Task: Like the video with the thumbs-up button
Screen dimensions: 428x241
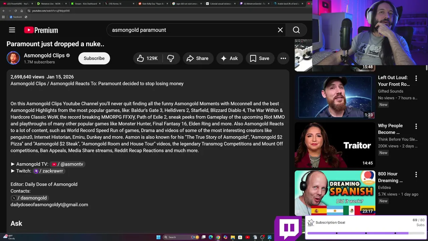Action: tap(148, 58)
